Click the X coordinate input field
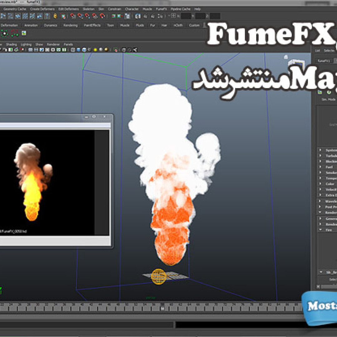 click(186, 16)
